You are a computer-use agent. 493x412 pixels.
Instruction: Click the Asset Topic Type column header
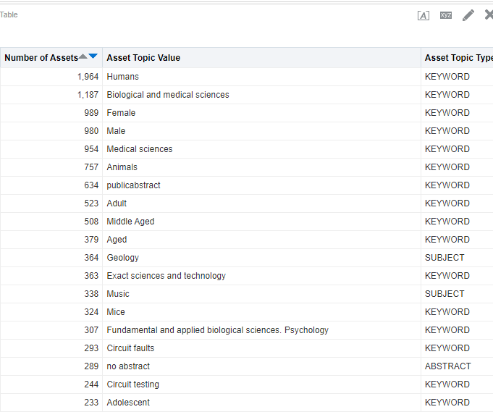[458, 58]
